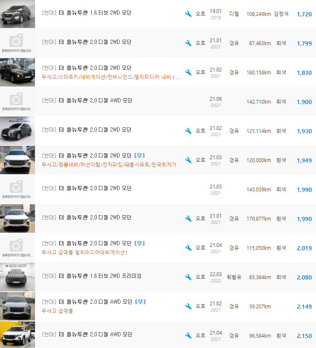
Task: Click price 2,150
Action: 304,336
